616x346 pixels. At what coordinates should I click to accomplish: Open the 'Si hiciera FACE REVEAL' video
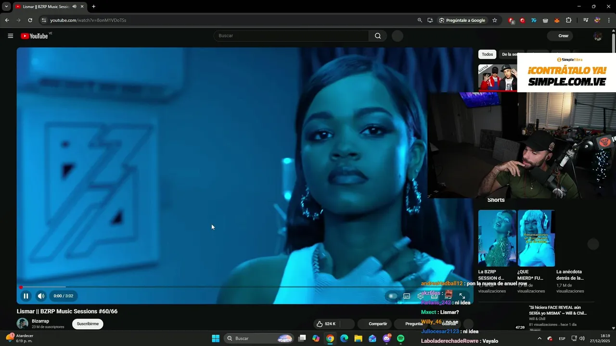click(558, 310)
